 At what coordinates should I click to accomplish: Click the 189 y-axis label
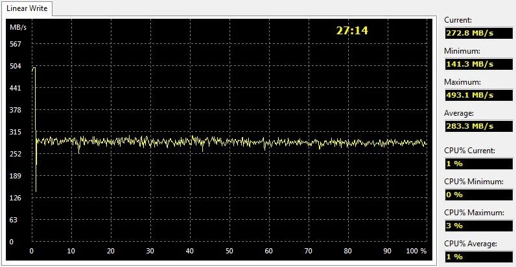coord(15,176)
